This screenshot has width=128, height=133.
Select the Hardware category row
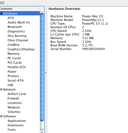point(20,13)
